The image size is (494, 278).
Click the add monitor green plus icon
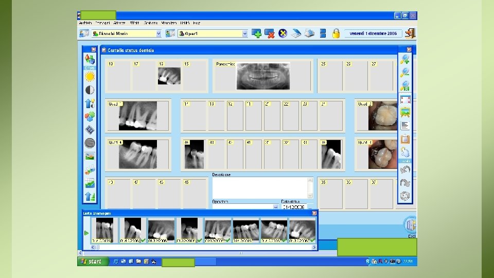point(256,33)
